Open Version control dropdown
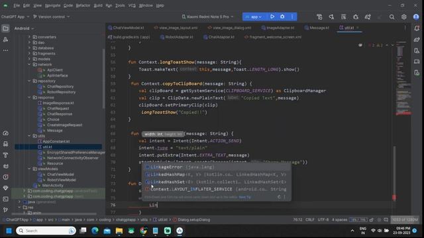Viewport: 424px width, 238px height. [x=51, y=17]
